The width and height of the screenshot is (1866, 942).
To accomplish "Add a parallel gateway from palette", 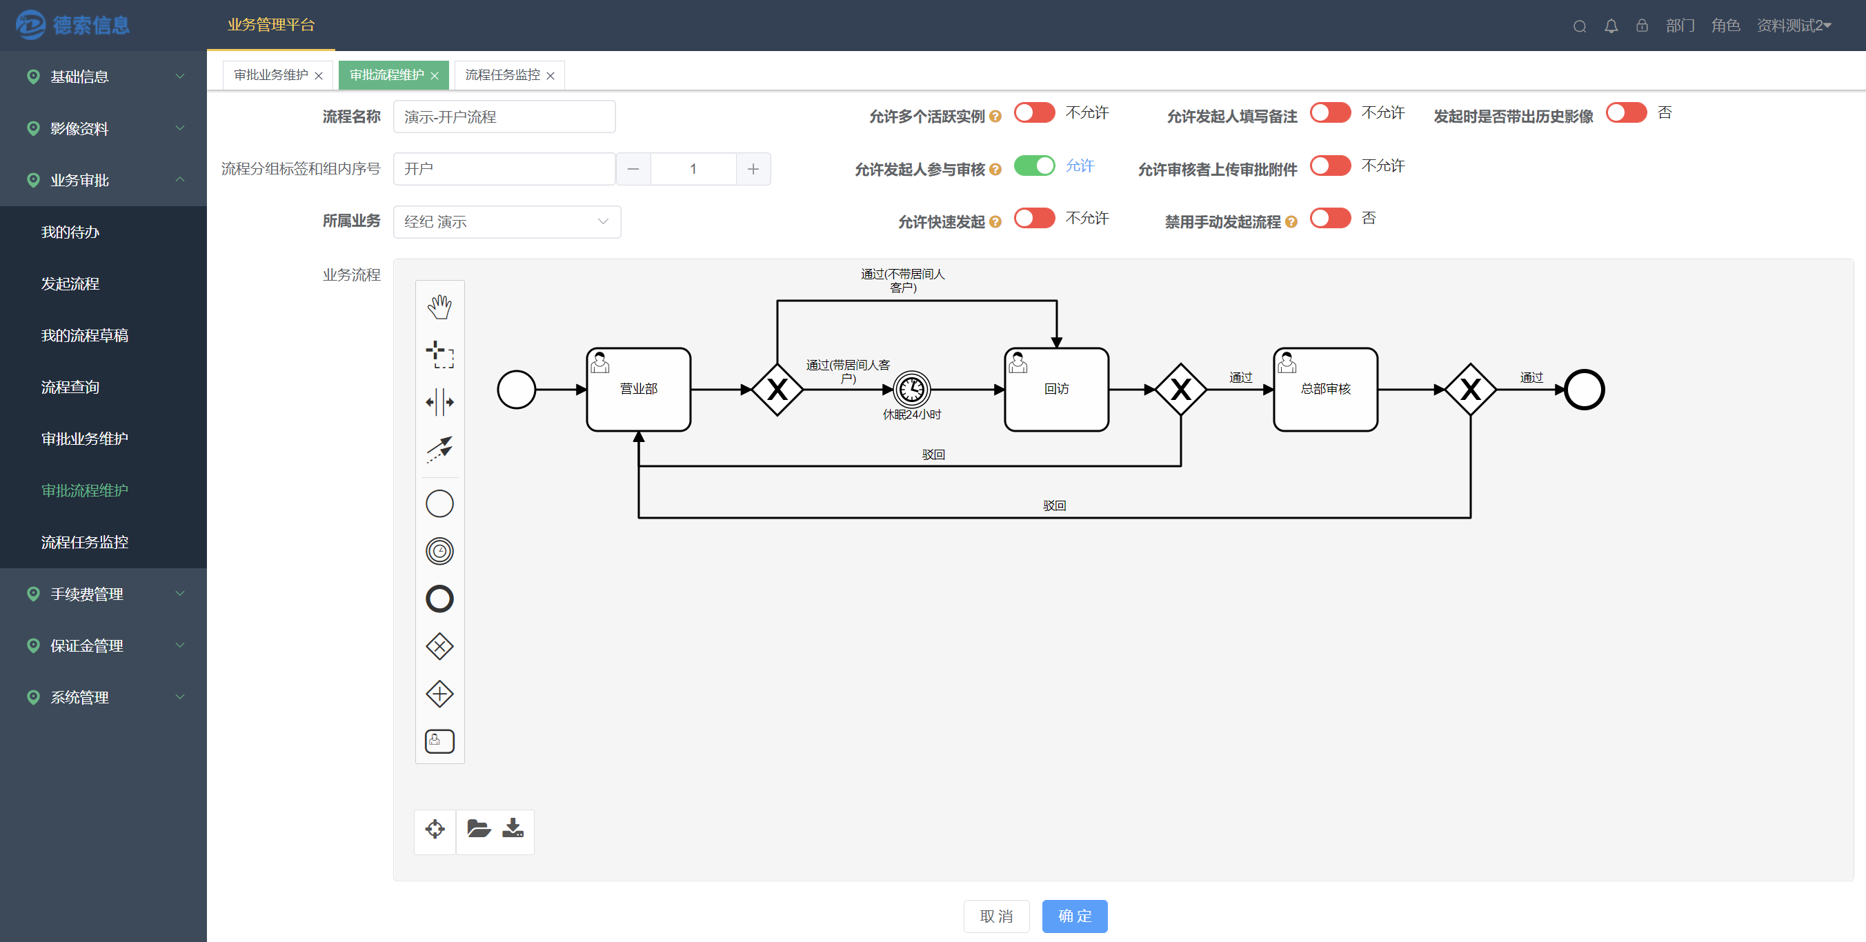I will click(x=439, y=694).
